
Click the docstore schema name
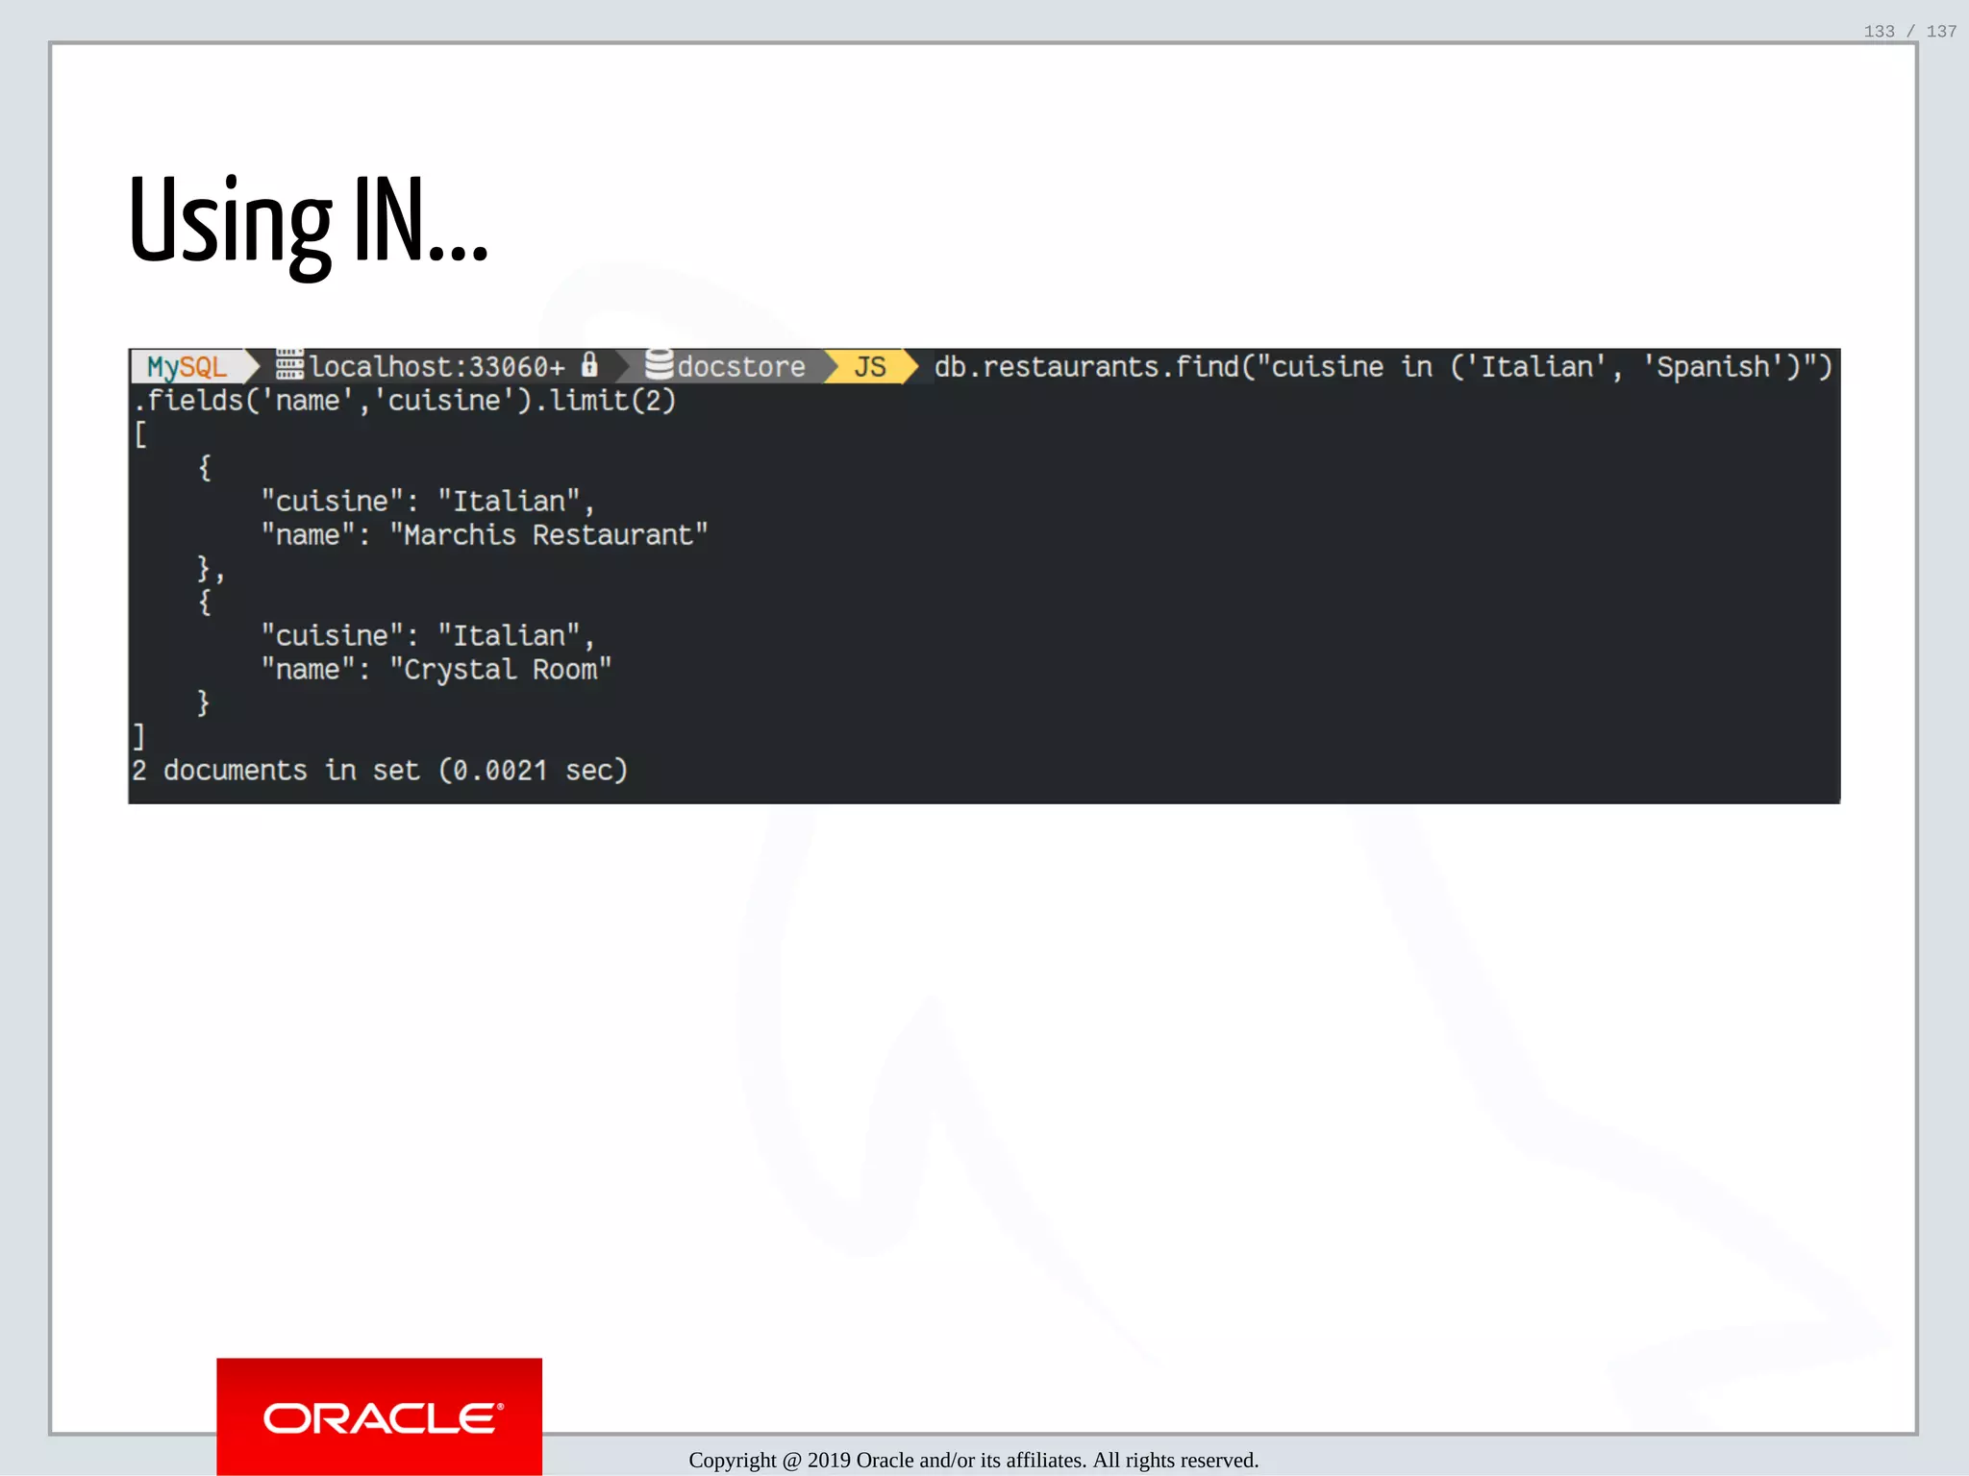pyautogui.click(x=741, y=367)
